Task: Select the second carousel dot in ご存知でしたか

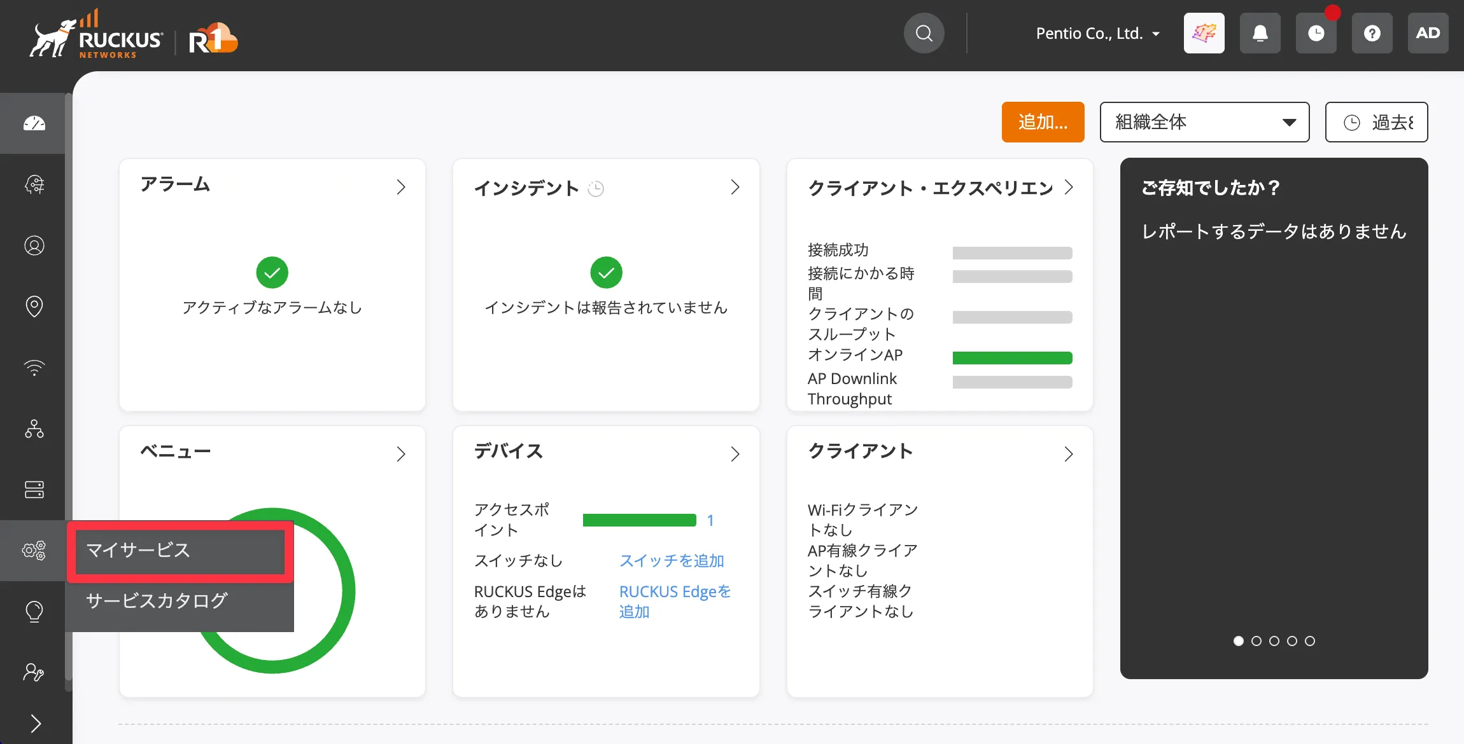Action: tap(1256, 641)
